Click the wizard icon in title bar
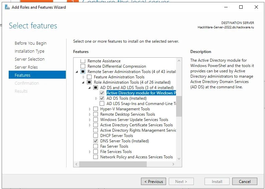The width and height of the screenshot is (265, 189). 7,7
